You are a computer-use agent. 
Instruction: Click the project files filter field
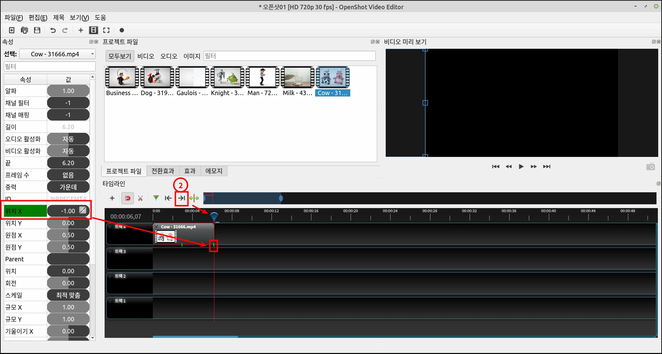tap(289, 56)
